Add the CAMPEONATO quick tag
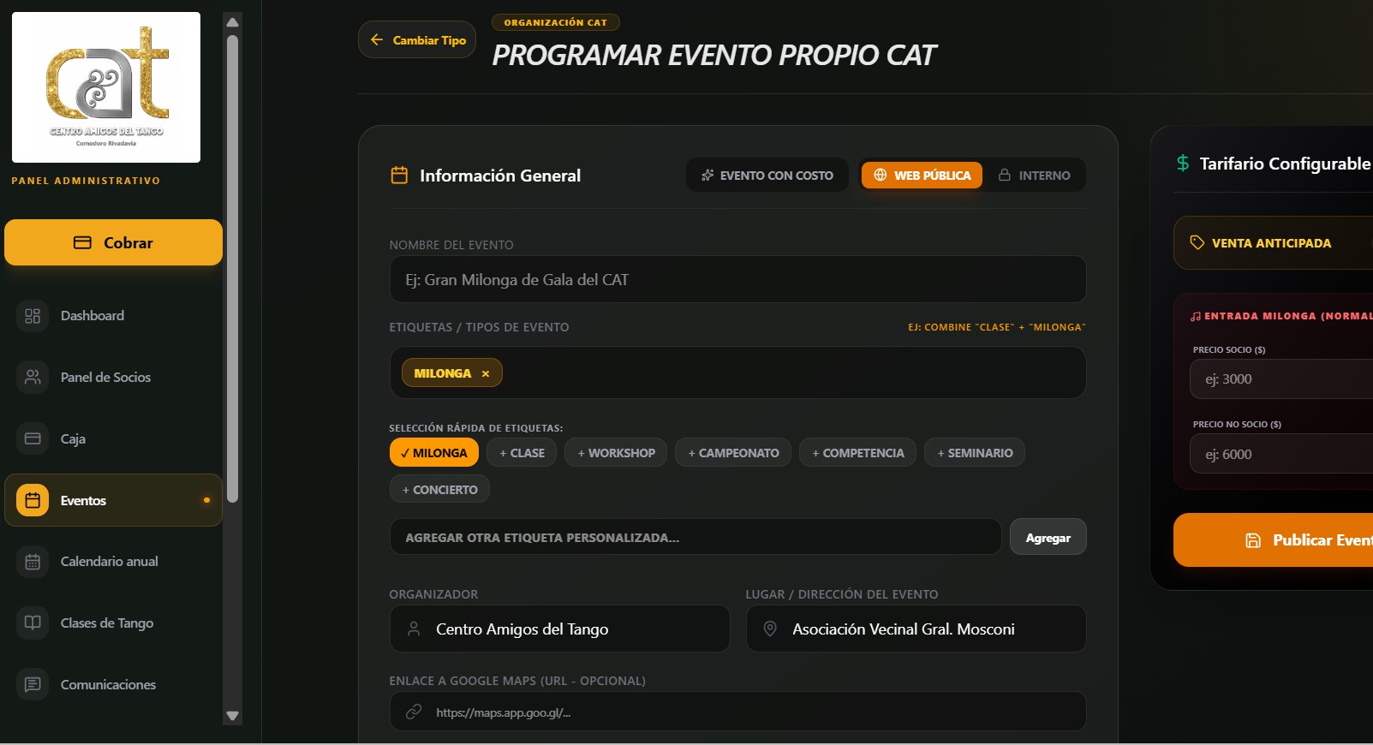The height and width of the screenshot is (745, 1373). click(733, 452)
